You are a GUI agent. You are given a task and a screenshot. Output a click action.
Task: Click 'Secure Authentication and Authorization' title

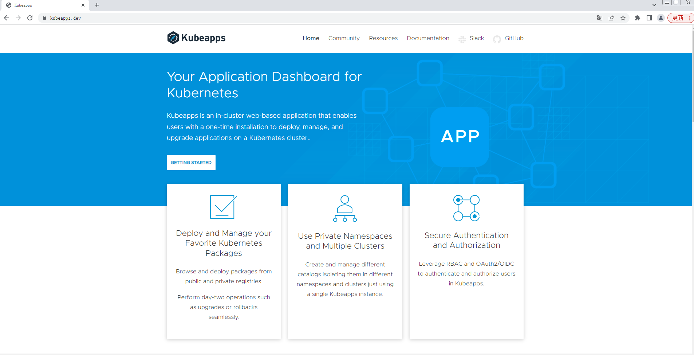click(x=466, y=240)
